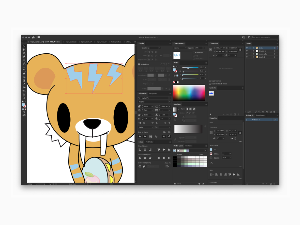Toggle visibility of the braccio sx layer
This screenshot has width=300, height=225.
pos(247,51)
